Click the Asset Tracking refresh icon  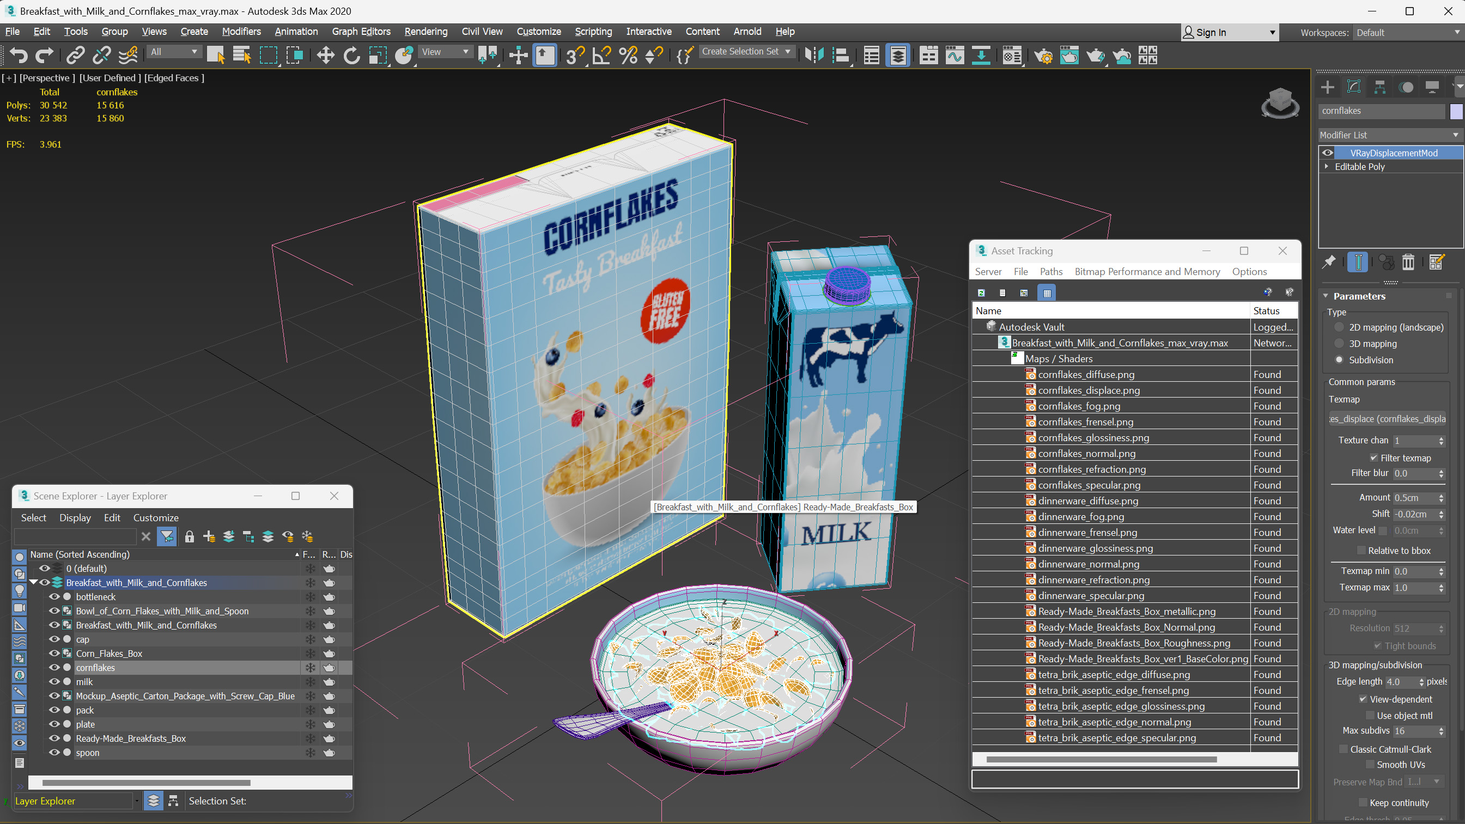[980, 293]
